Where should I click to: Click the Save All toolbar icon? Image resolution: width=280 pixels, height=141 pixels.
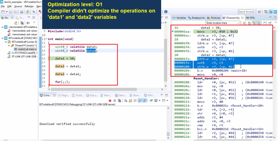pos(15,12)
